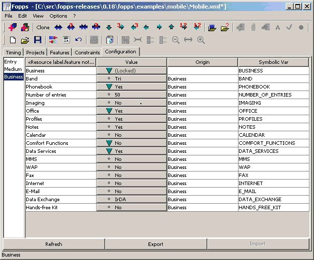This screenshot has height=260, width=314.
Task: Open the Number of entries value 50
Action: click(131, 95)
